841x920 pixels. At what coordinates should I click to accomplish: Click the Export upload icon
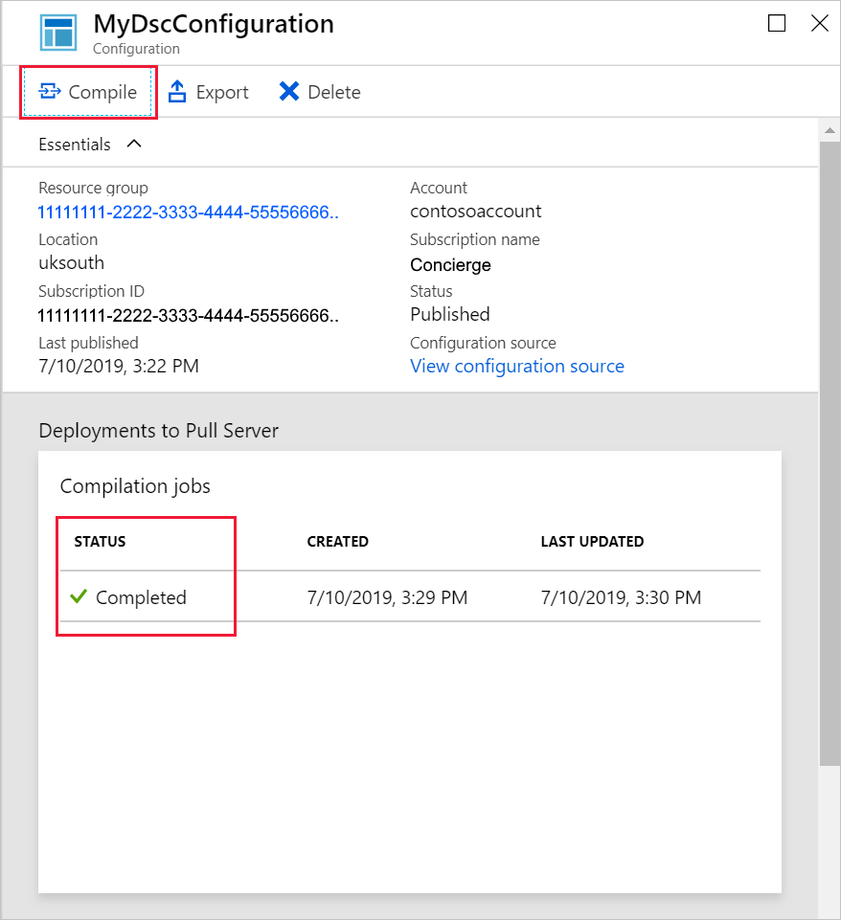pyautogui.click(x=177, y=92)
